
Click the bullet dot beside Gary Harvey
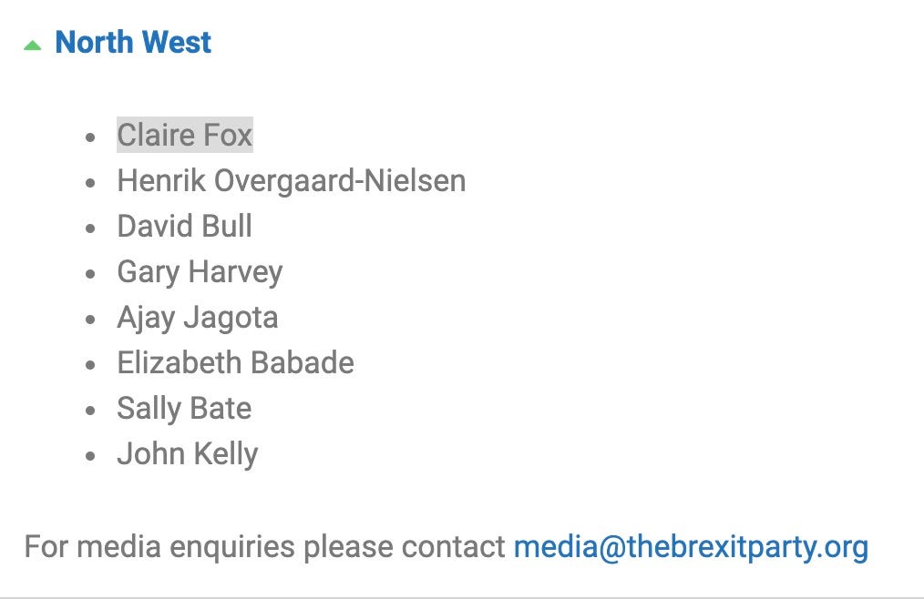point(90,274)
